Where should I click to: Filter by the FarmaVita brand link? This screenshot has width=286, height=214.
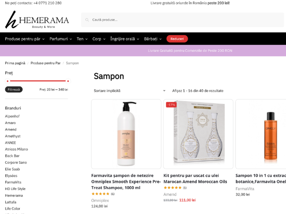pos(13,182)
